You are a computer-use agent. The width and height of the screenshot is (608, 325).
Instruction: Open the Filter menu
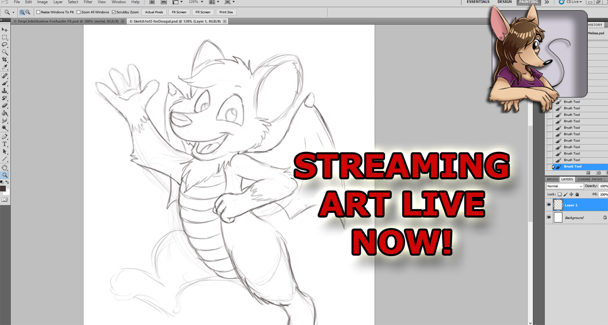(88, 2)
